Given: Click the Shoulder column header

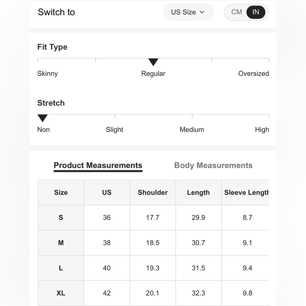Looking at the screenshot, I should [153, 192].
